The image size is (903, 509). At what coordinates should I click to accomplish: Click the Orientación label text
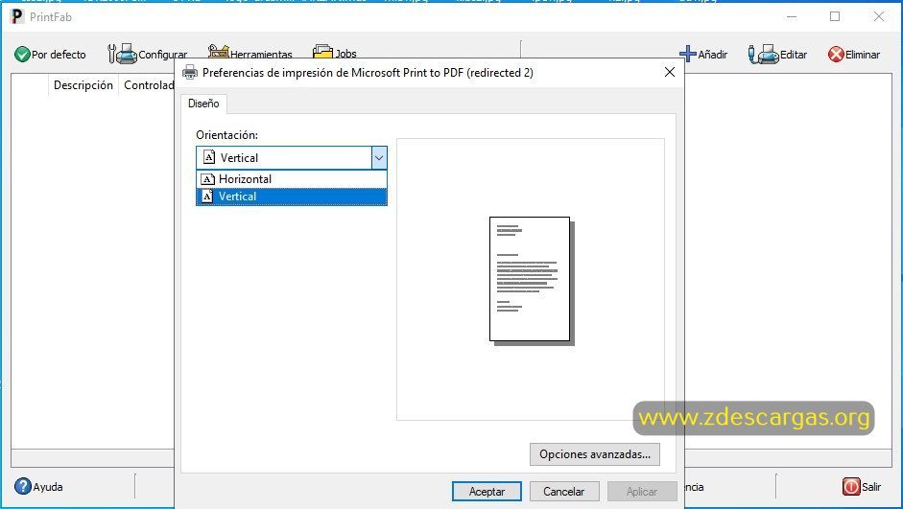coord(226,135)
